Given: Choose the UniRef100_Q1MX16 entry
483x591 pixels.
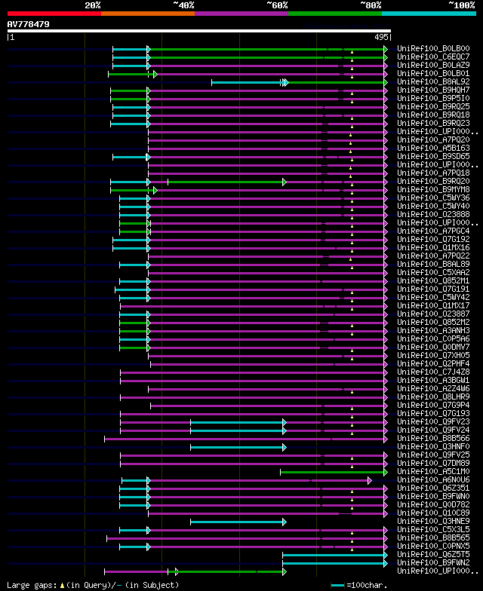Looking at the screenshot, I should (x=433, y=247).
